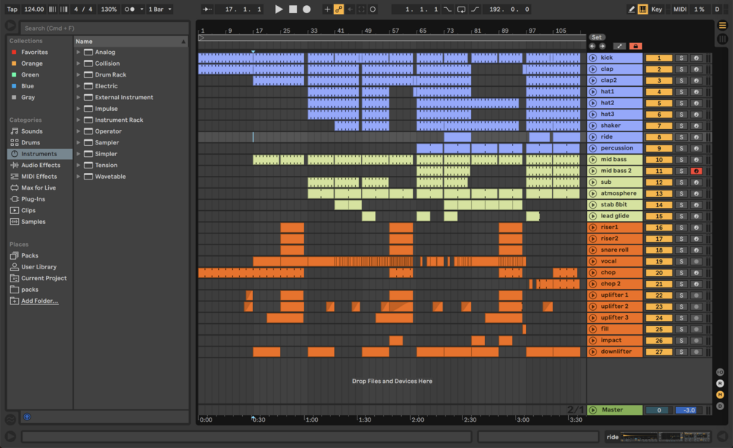Screen dimensions: 733x448
Task: Start playback with the Play button
Action: click(x=279, y=9)
